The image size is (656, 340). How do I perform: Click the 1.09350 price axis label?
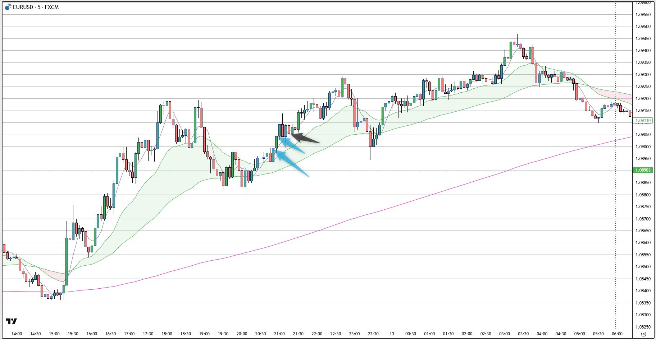tap(643, 62)
